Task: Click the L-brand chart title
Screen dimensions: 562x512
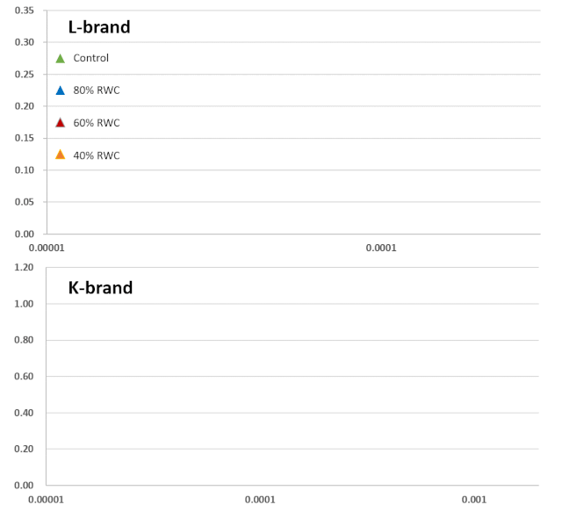Action: coord(99,27)
